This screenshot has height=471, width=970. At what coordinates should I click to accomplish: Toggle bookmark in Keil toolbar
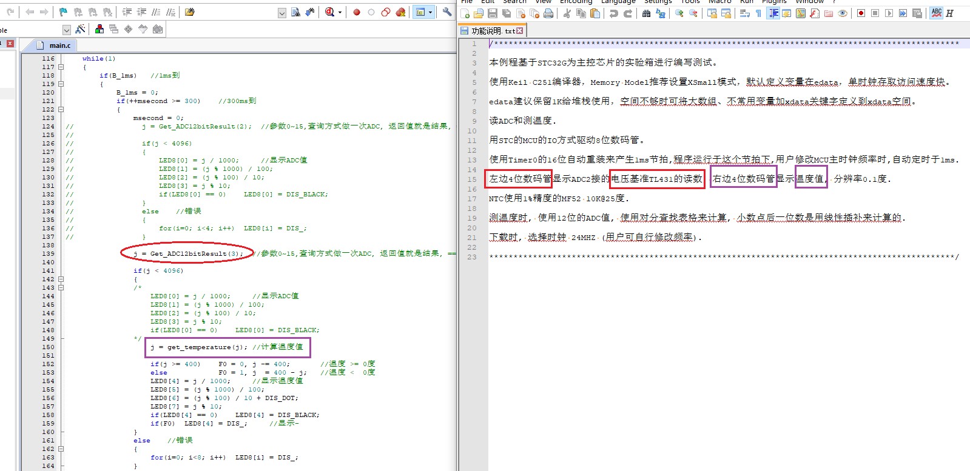click(x=64, y=12)
